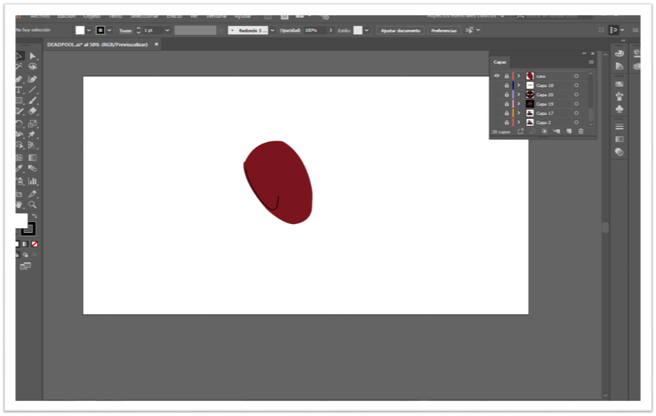This screenshot has height=416, width=656.
Task: Select the Direct Selection tool
Action: pos(33,56)
